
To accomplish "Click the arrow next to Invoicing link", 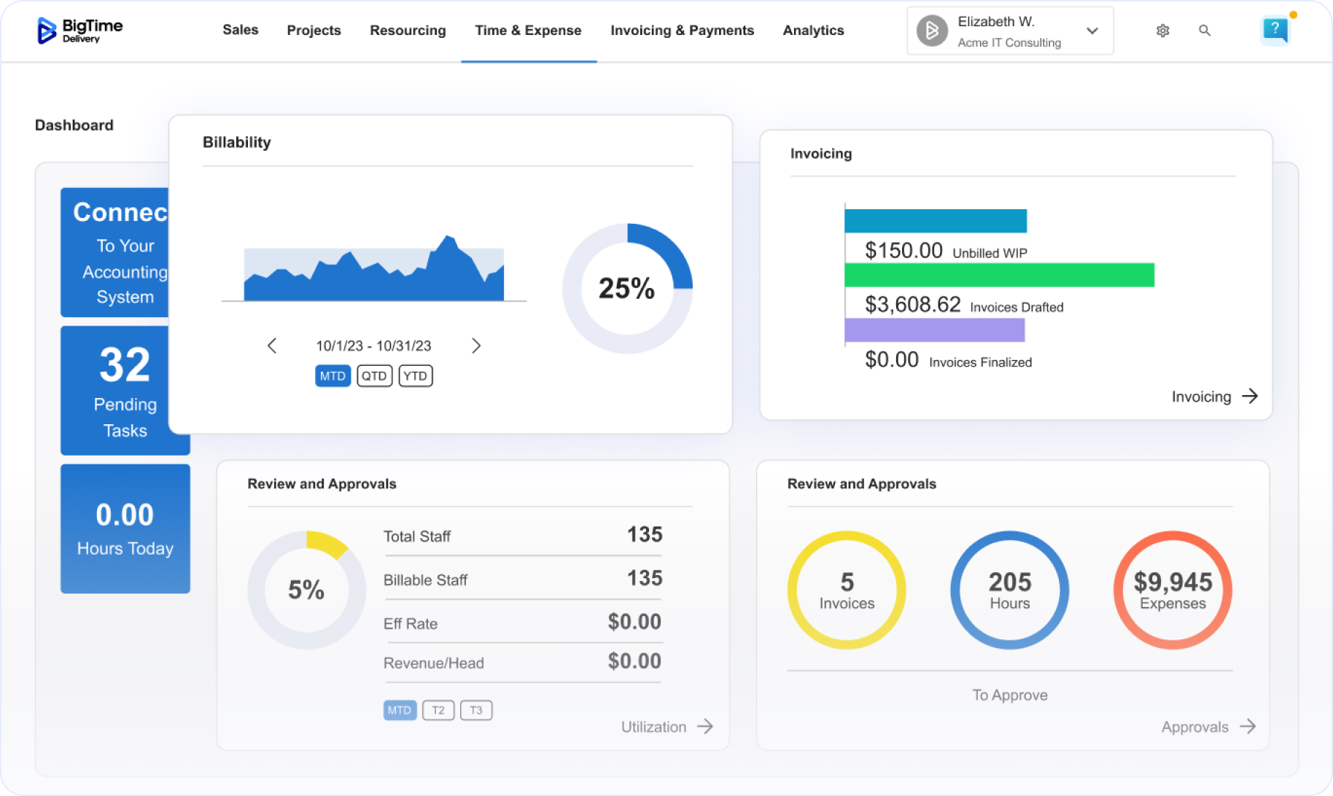I will pos(1250,396).
